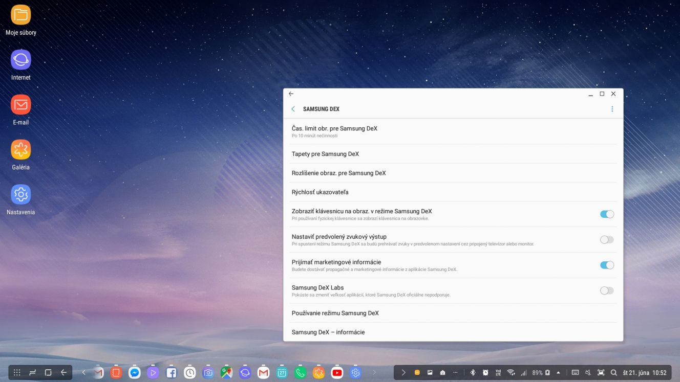Viewport: 680px width, 382px height.
Task: Open Rozlíšenie obraz. pre Samsung DeX
Action: click(x=453, y=173)
